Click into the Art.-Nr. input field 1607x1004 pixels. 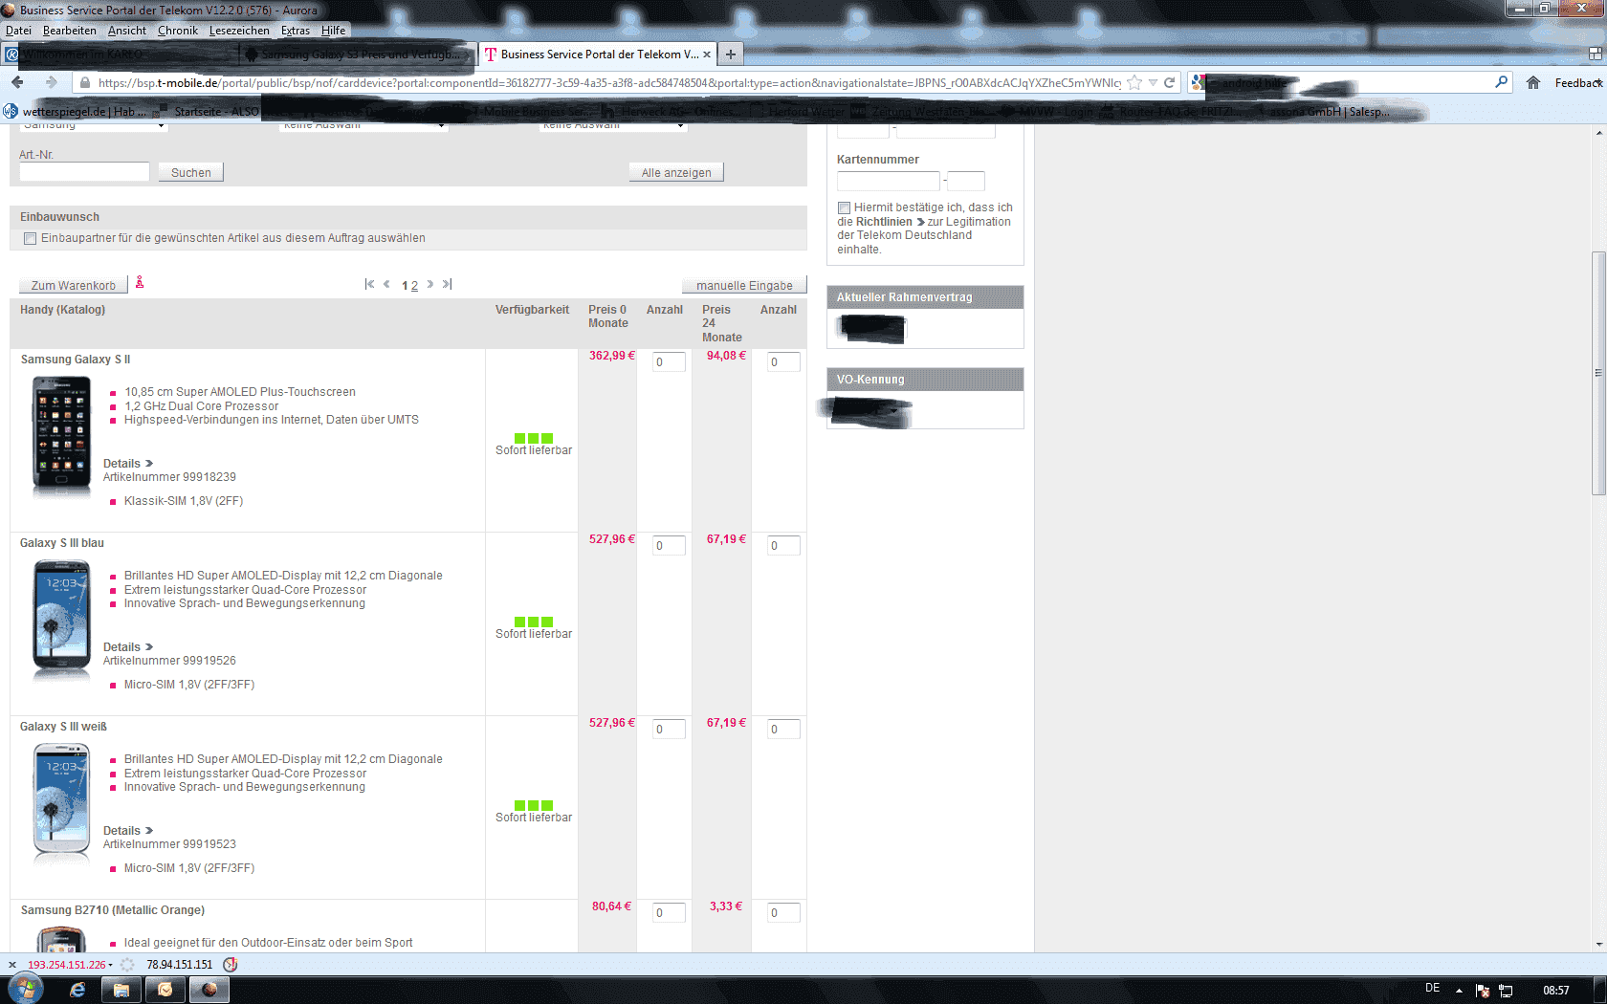84,172
